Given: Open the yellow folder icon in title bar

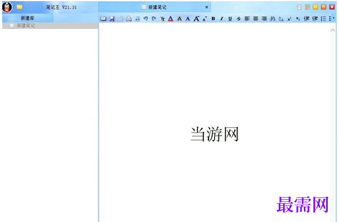Looking at the screenshot, I should pos(20,7).
